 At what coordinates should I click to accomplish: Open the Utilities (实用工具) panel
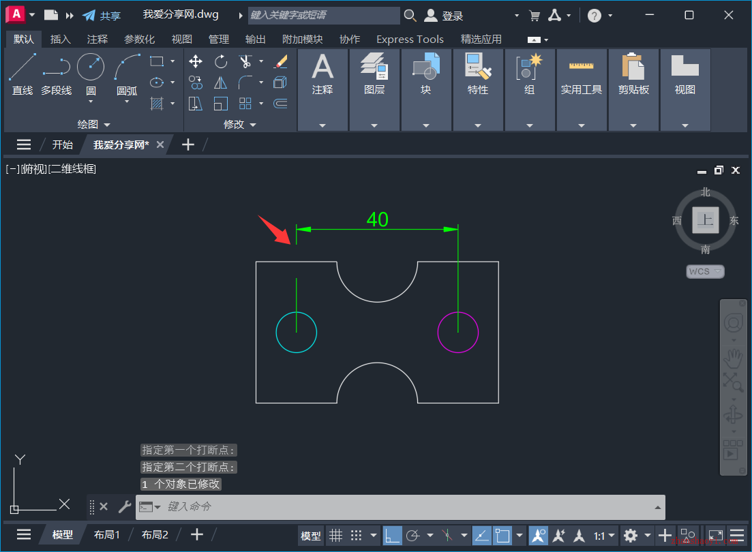[582, 90]
